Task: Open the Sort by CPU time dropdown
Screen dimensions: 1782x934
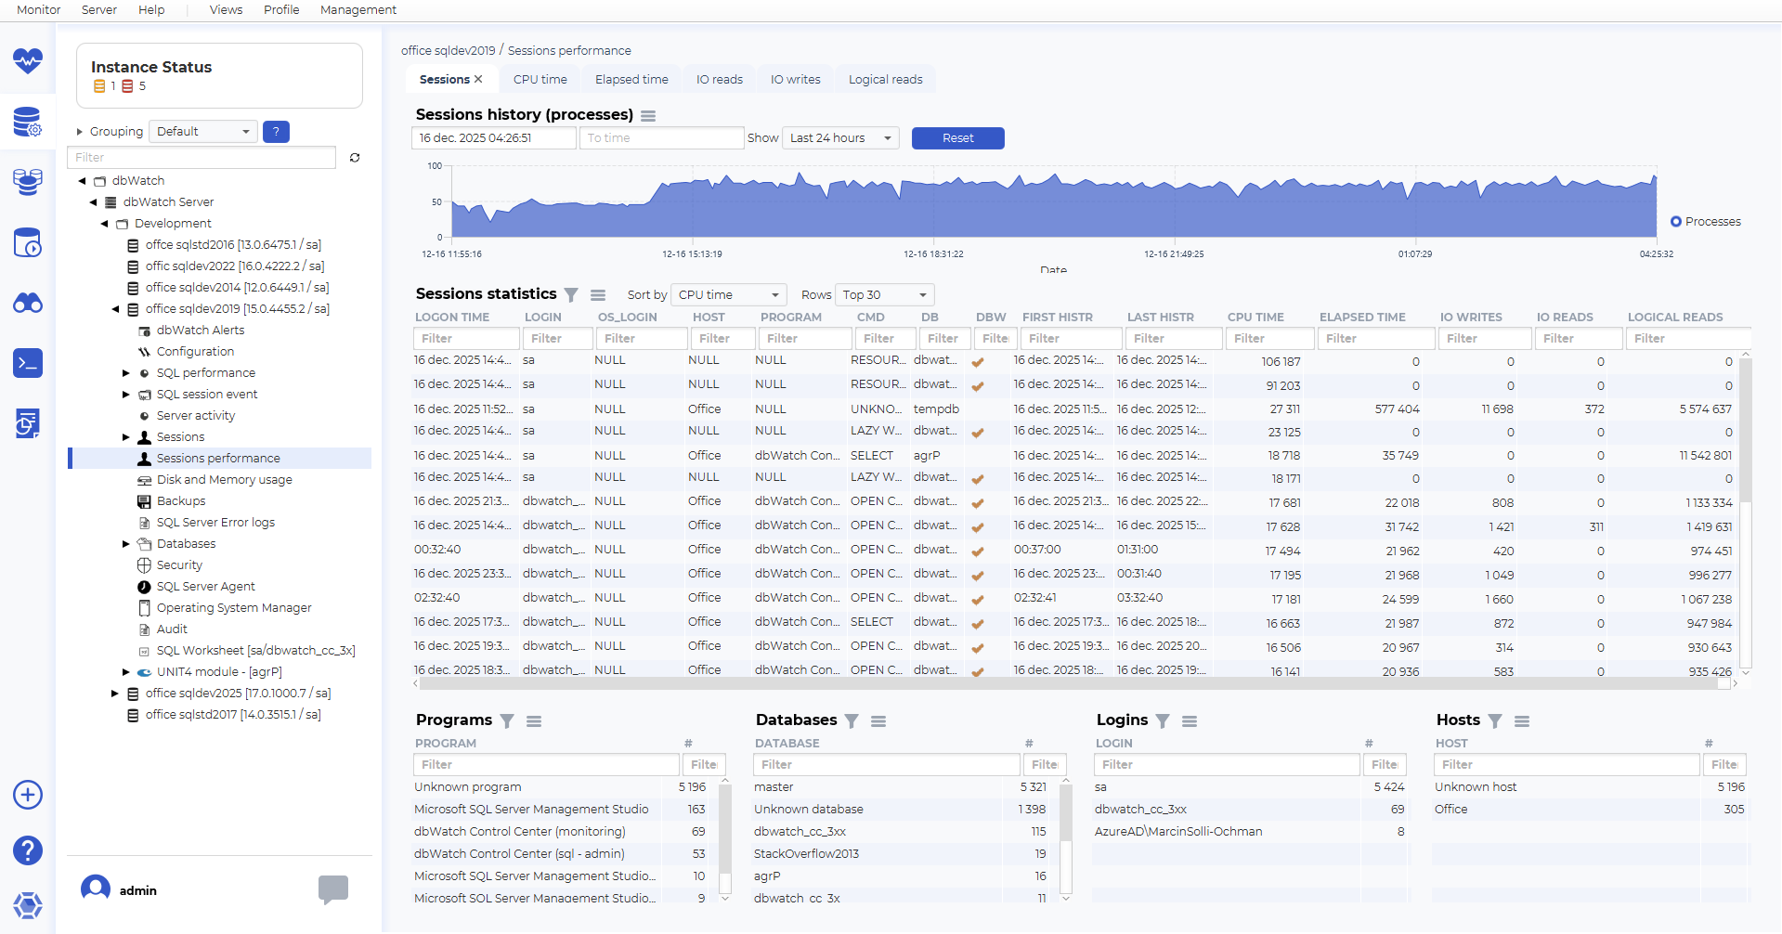Action: [728, 295]
